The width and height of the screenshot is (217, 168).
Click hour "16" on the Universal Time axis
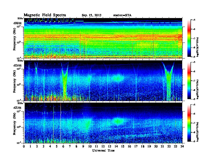[x=129, y=146]
